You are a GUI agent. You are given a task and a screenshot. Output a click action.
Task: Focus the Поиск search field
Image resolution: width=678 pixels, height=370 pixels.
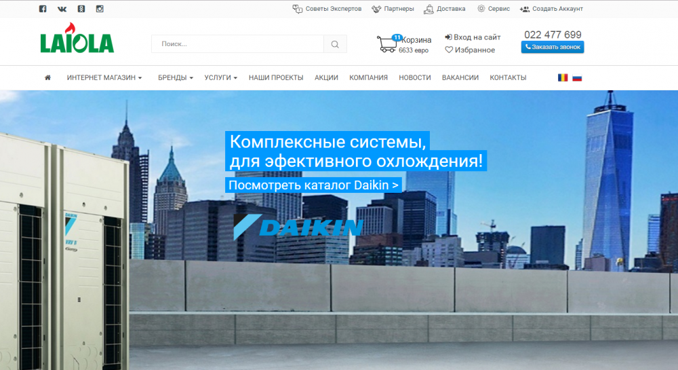coord(237,43)
